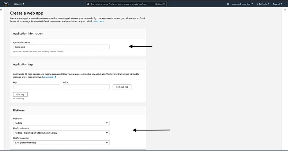
Task: Click the info panel icon at right edge
Action: pos(285,10)
